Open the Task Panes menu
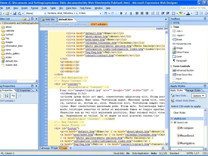 [x=86, y=8]
